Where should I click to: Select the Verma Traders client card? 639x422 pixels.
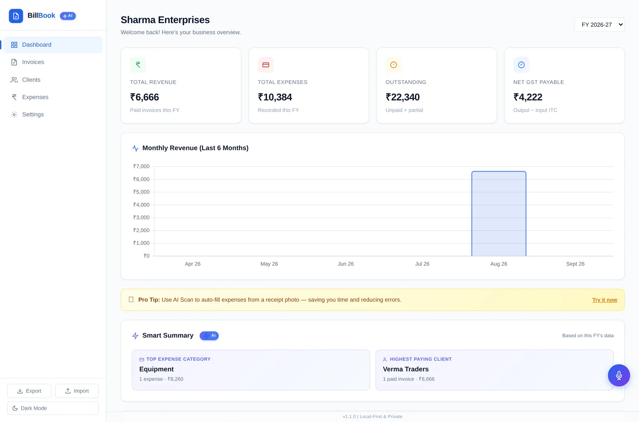tap(494, 370)
